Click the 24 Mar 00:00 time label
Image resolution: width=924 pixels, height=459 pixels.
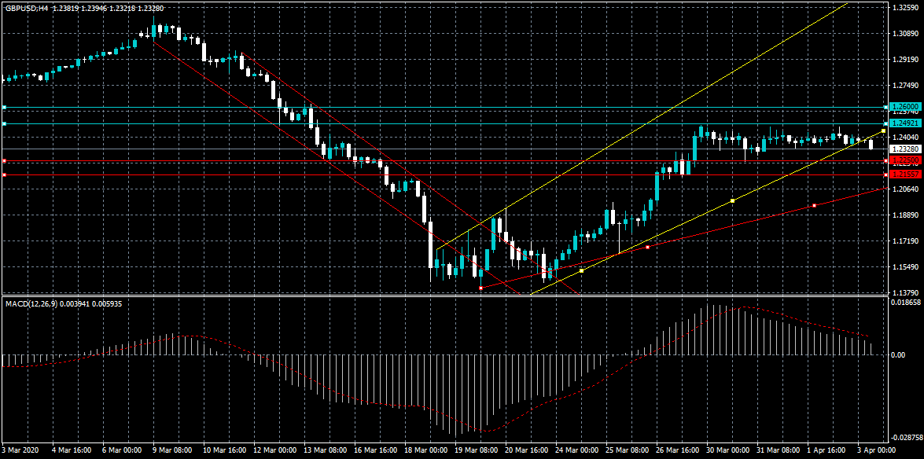click(577, 450)
